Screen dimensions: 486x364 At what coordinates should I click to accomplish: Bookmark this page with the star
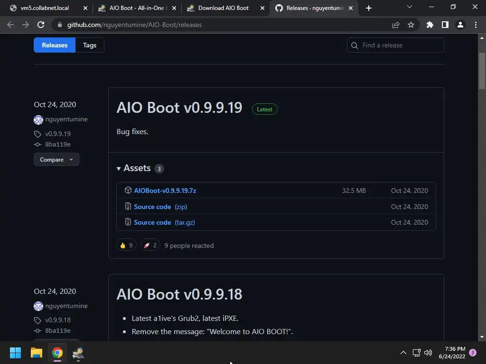tap(411, 25)
